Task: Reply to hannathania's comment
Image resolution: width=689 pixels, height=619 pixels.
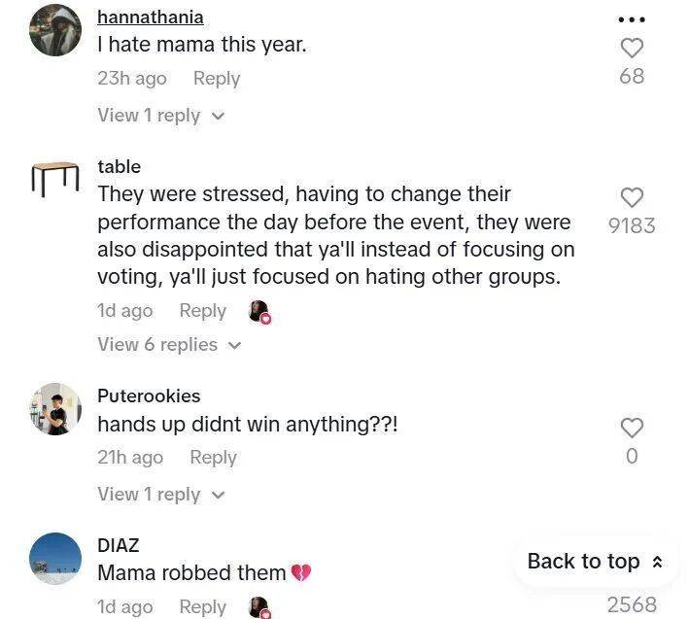Action: click(x=216, y=79)
